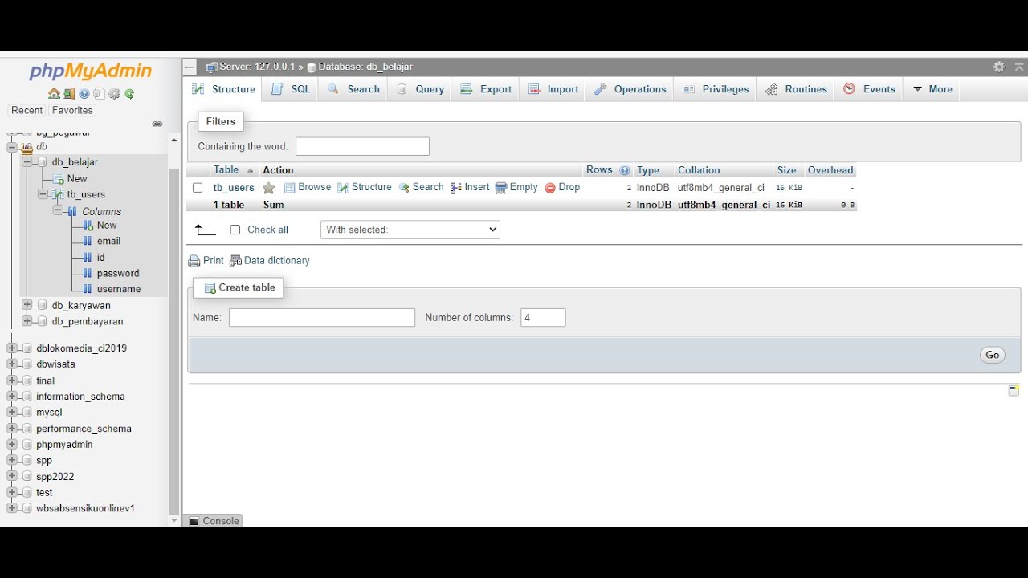Click the Recent tables button
1028x578 pixels.
(27, 111)
